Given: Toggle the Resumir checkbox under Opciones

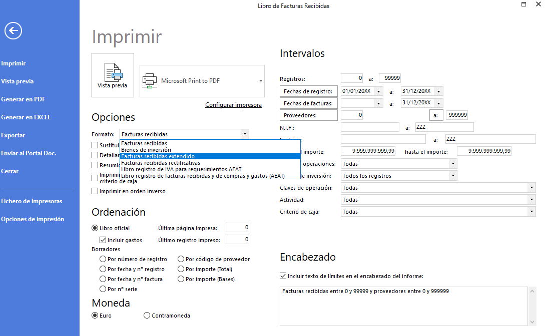Looking at the screenshot, I should [x=95, y=165].
